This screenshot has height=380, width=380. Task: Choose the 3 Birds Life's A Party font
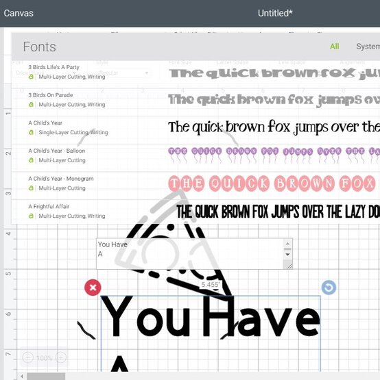point(54,67)
